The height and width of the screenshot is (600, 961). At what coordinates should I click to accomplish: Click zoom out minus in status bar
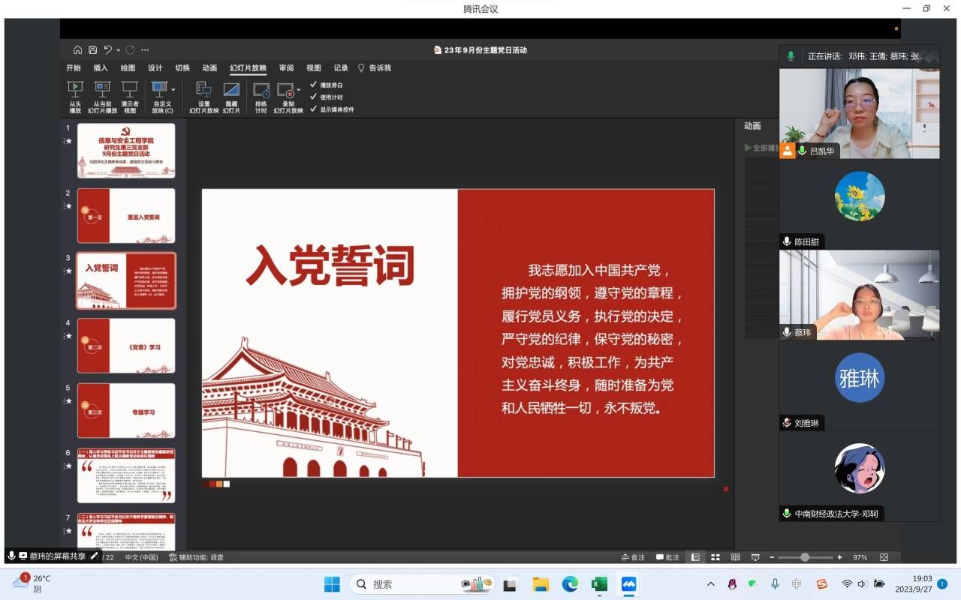[772, 557]
